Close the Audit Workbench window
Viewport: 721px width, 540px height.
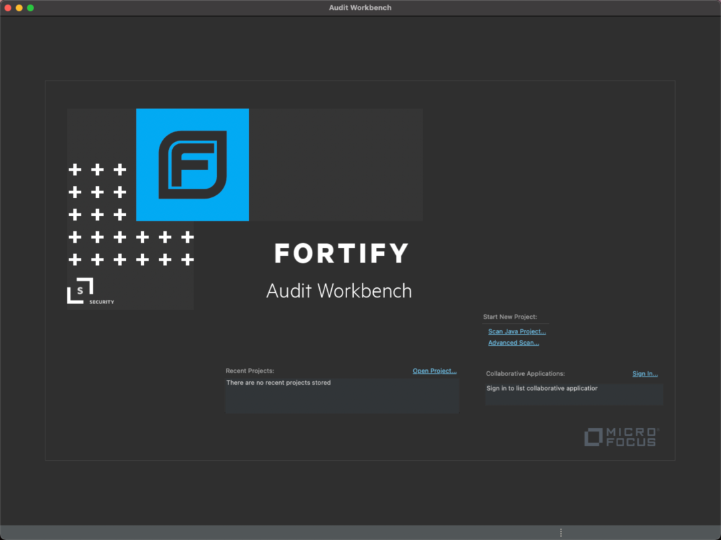8,8
